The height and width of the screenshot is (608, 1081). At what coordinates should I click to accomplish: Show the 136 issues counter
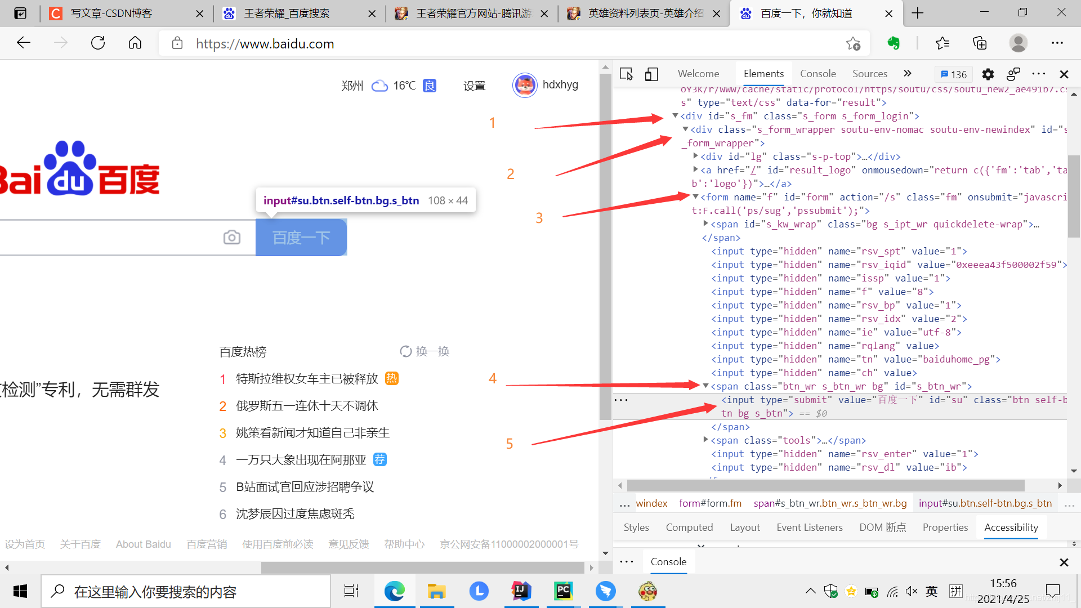pos(954,74)
